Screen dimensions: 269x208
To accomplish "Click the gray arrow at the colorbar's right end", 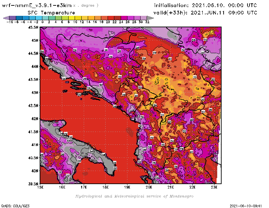I will 150,18.
